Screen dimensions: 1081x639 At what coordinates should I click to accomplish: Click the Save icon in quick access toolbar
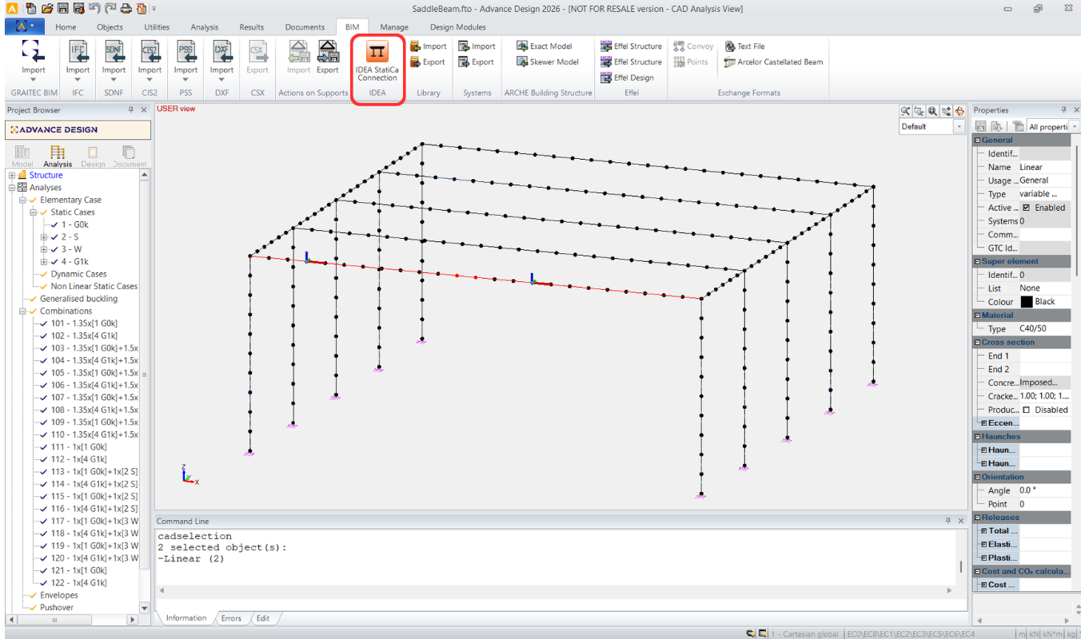coord(65,9)
